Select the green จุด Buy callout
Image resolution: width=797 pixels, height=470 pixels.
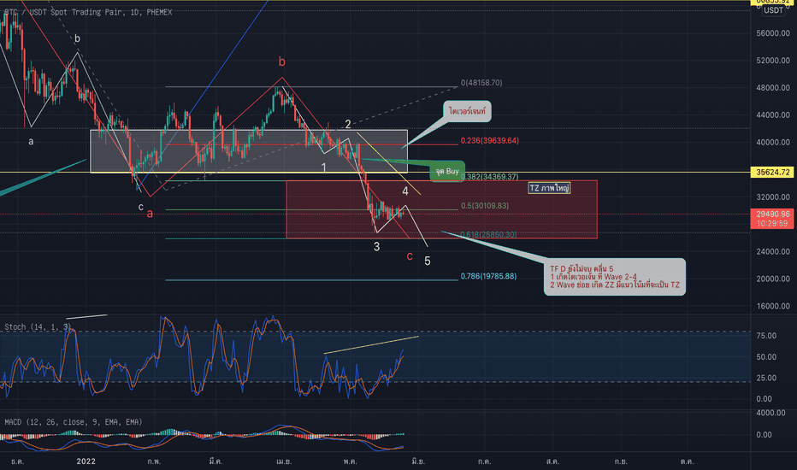coord(447,171)
